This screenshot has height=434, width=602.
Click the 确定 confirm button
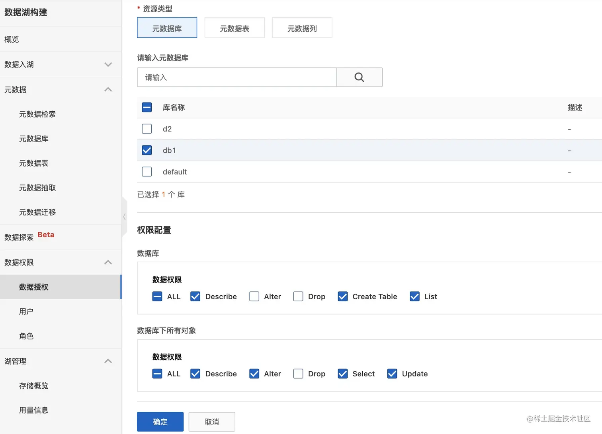pos(160,422)
